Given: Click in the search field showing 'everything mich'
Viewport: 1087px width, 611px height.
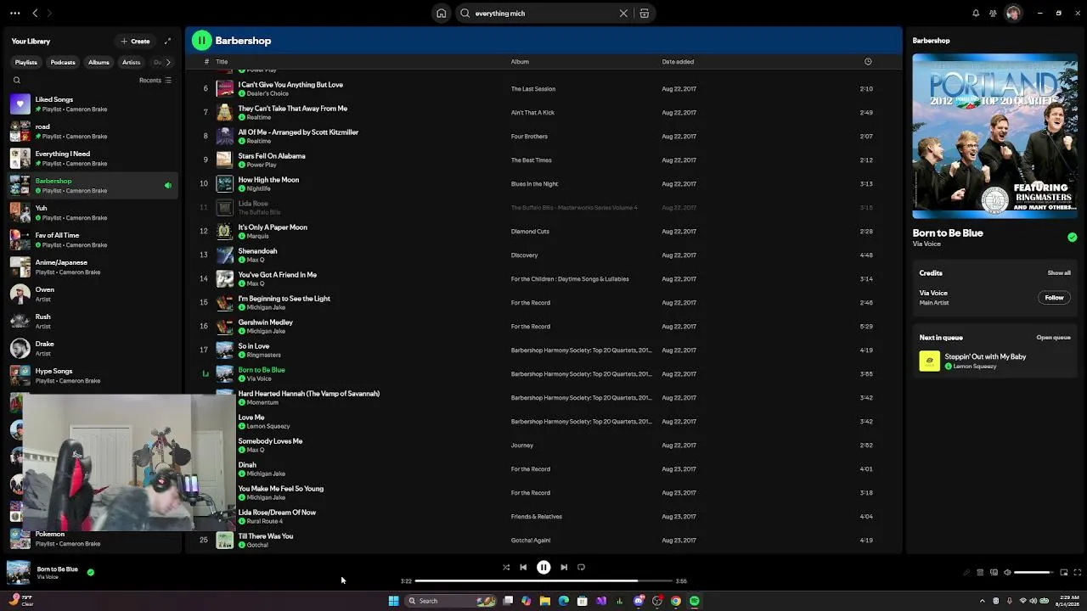Looking at the screenshot, I should (545, 14).
